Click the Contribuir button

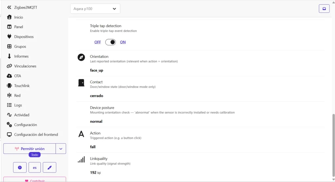coord(35,180)
